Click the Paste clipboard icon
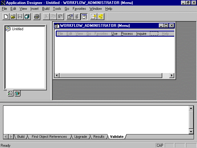Viewport: 197px width, 148px height. pos(61,17)
